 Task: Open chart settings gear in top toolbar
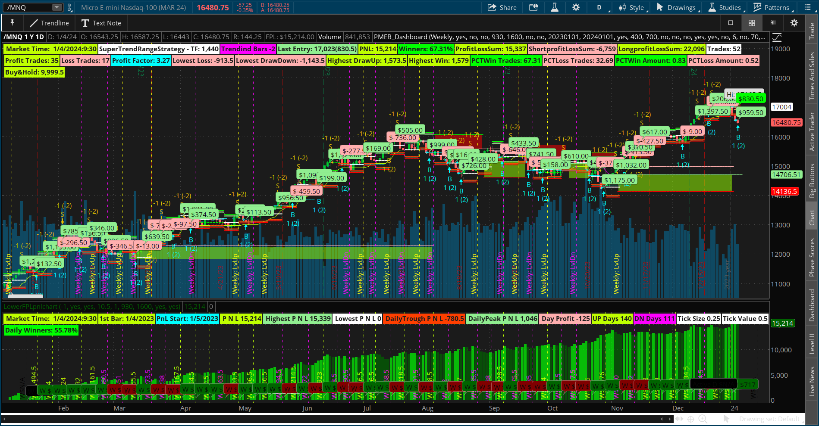[576, 7]
